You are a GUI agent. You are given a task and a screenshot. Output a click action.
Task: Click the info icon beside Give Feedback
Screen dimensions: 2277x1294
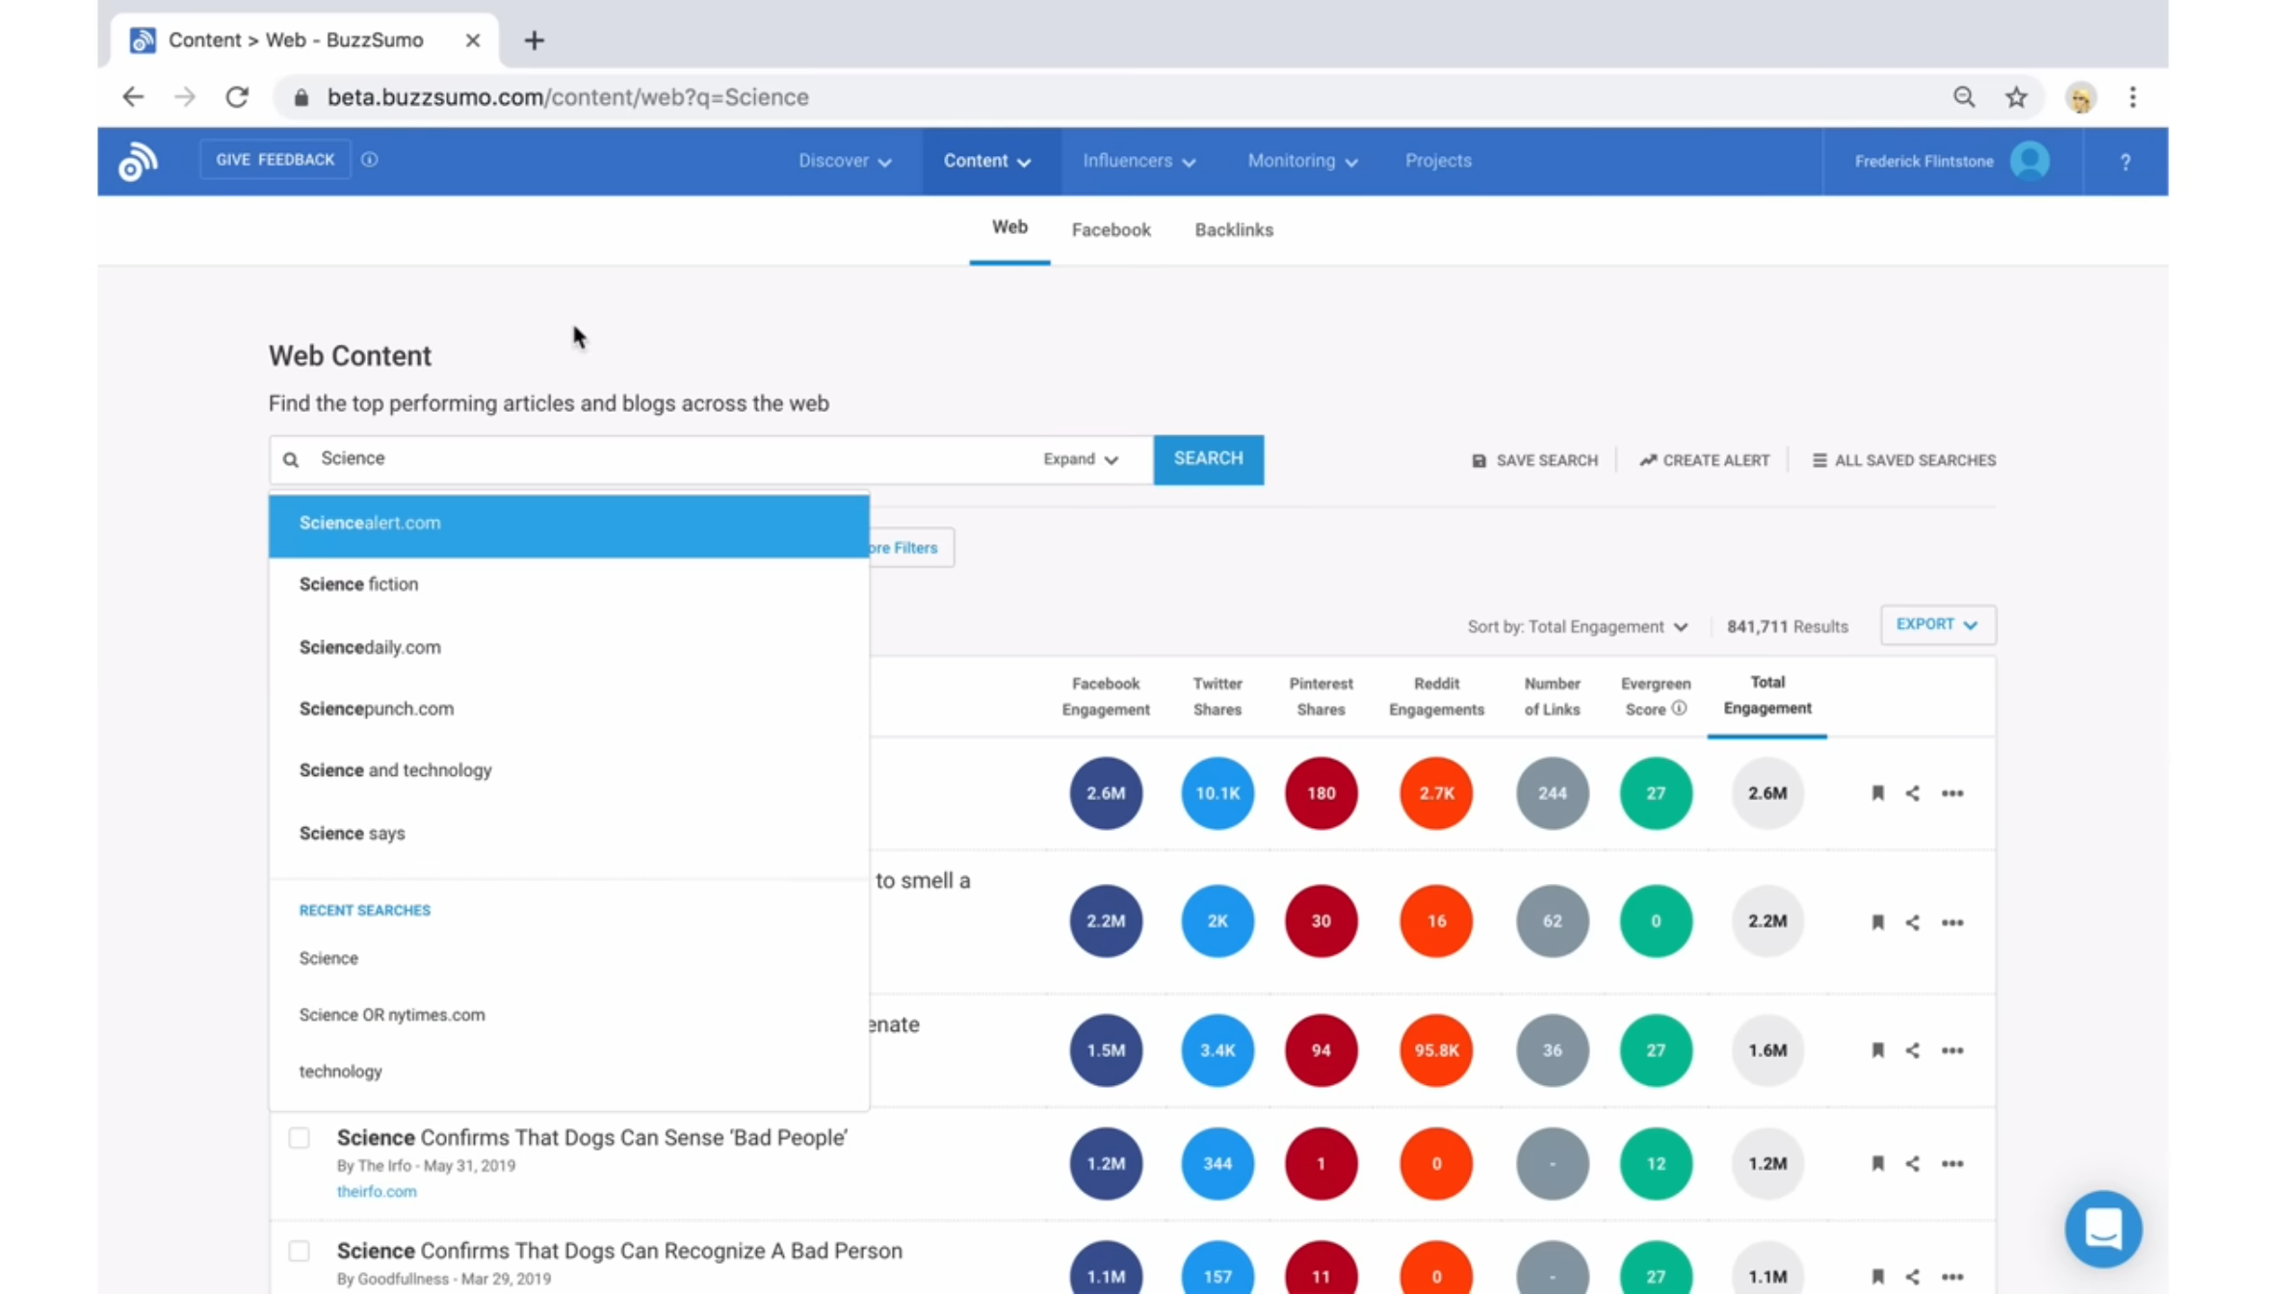coord(370,160)
